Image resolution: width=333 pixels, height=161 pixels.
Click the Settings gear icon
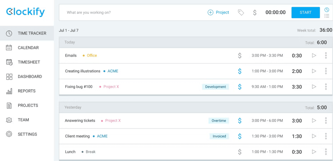[x=9, y=134]
